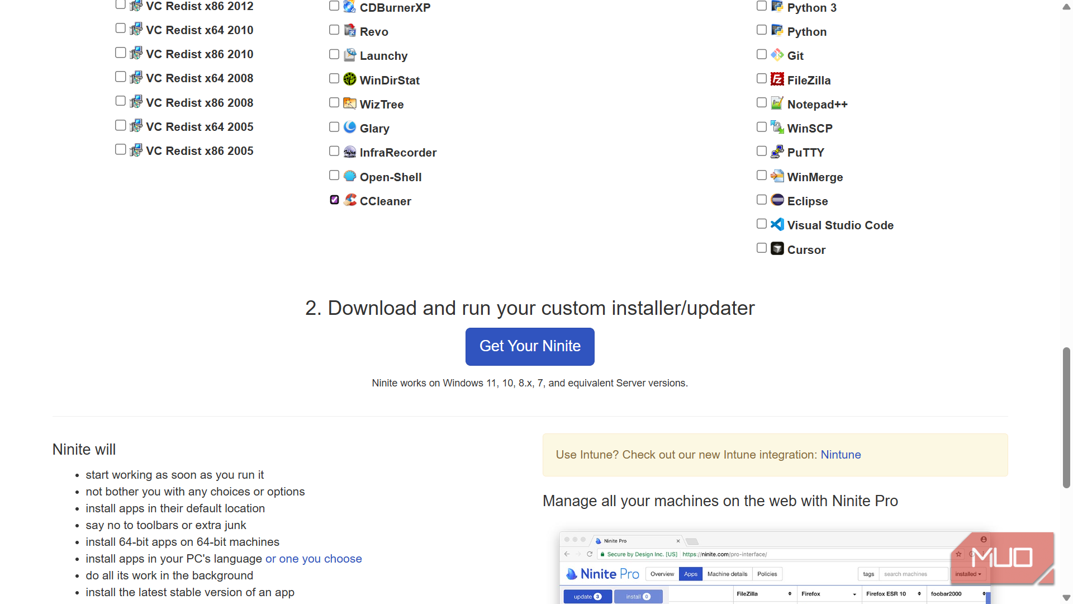
Task: Click the Launchy label text
Action: coord(383,56)
